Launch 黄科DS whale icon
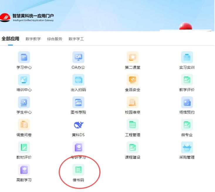Image resolution: width=215 pixels, height=192 pixels. pyautogui.click(x=78, y=125)
